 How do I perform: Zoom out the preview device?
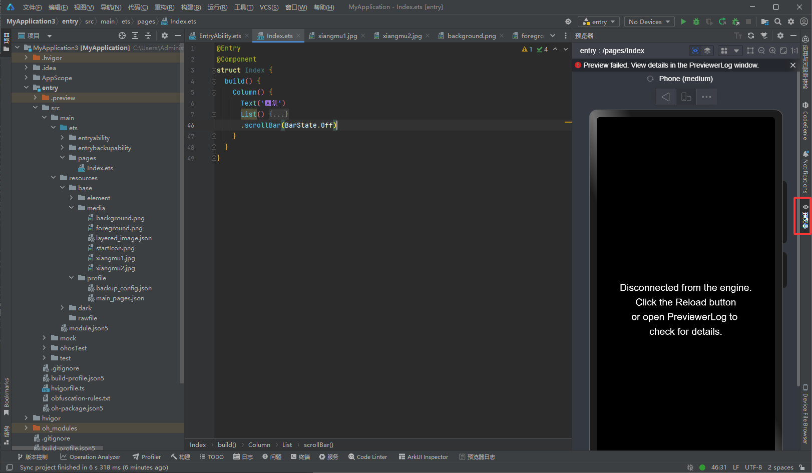click(761, 51)
